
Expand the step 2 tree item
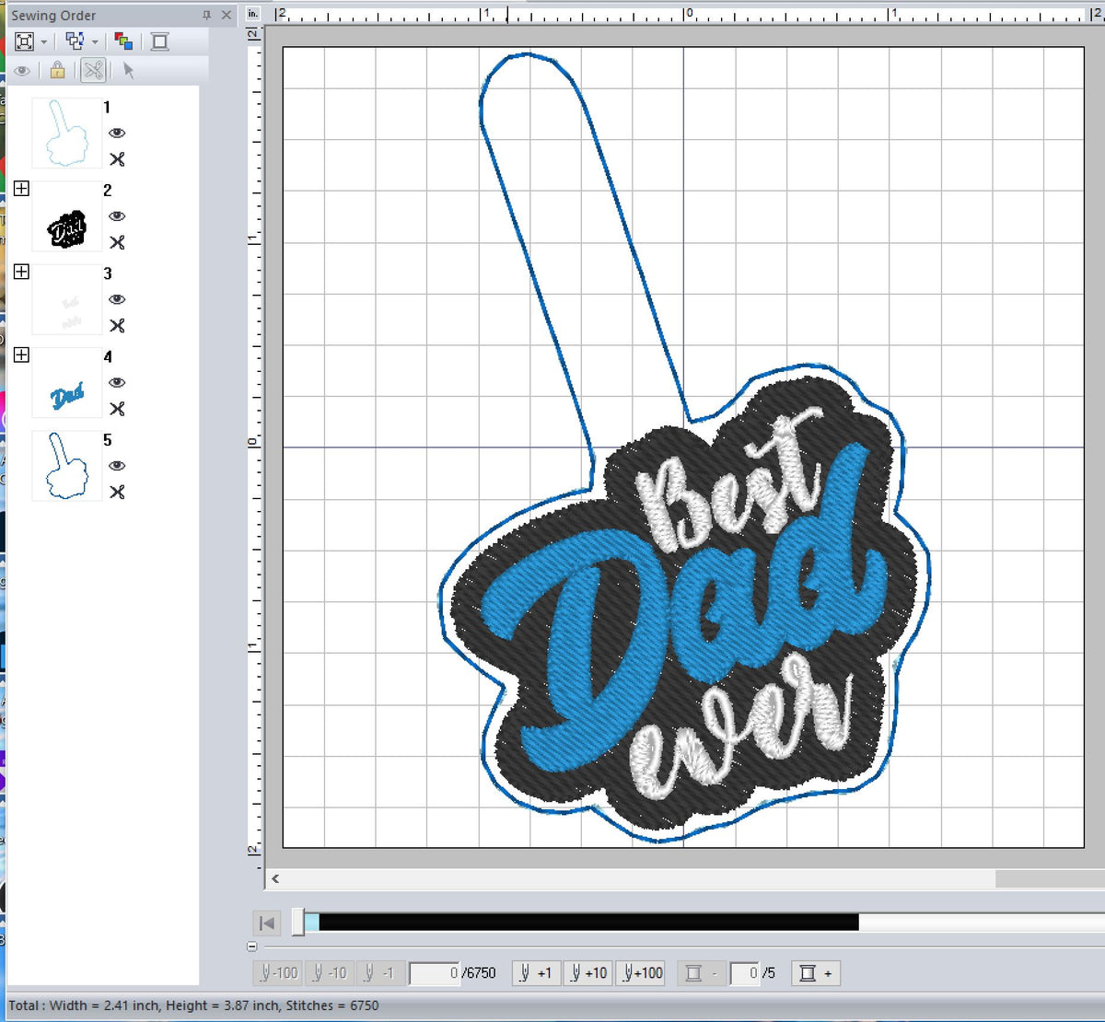tap(22, 190)
